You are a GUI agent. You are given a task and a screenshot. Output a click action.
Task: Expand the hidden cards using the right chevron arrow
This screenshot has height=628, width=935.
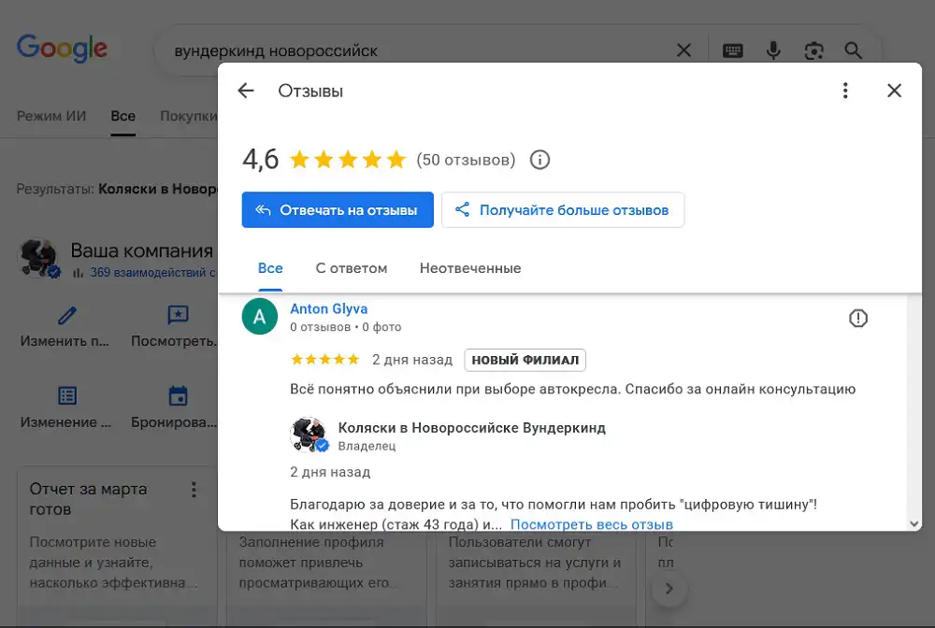tap(669, 589)
